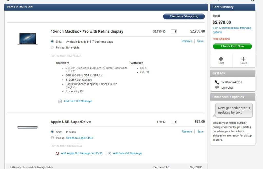Select Pick up option for MacBook Pro
Screen dimensions: 263x169
(52, 47)
